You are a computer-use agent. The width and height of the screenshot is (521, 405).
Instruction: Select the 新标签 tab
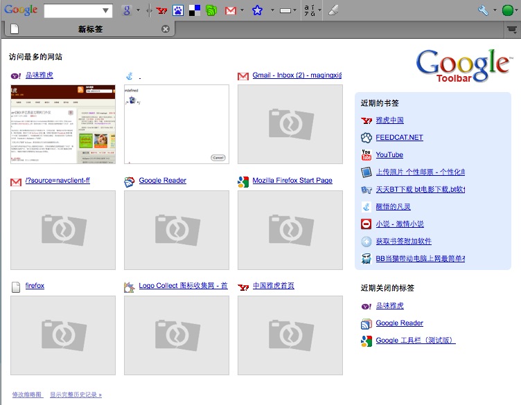(90, 29)
